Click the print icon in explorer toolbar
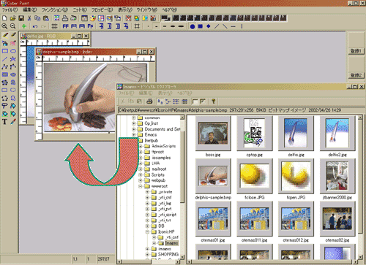This screenshot has height=265, width=366. point(149,101)
